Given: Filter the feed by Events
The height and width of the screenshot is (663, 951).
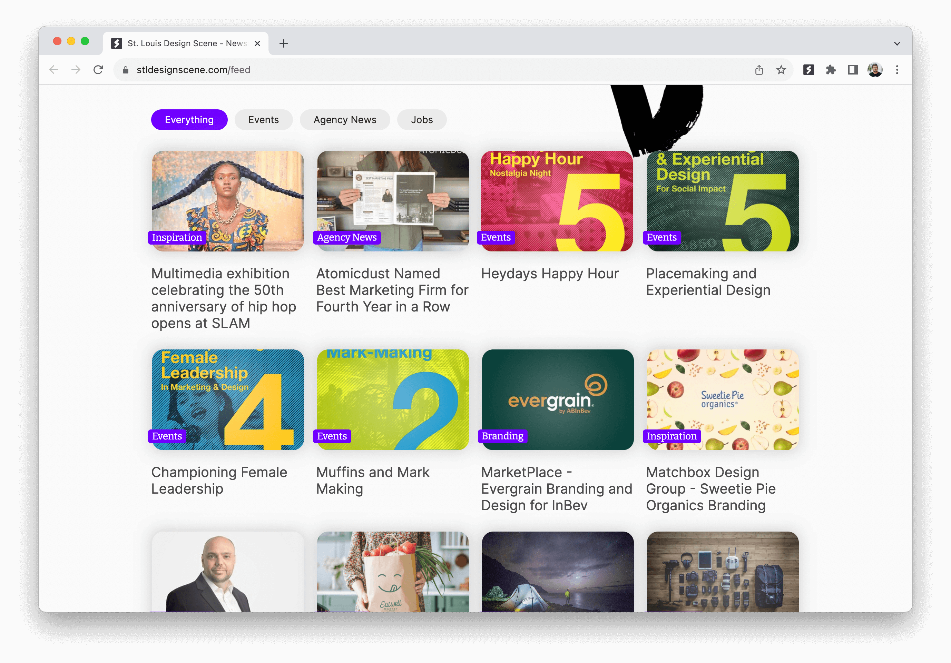Looking at the screenshot, I should pos(263,120).
